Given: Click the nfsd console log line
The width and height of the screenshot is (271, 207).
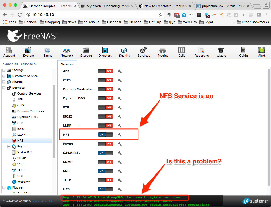Looking at the screenshot, I should point(121,197).
